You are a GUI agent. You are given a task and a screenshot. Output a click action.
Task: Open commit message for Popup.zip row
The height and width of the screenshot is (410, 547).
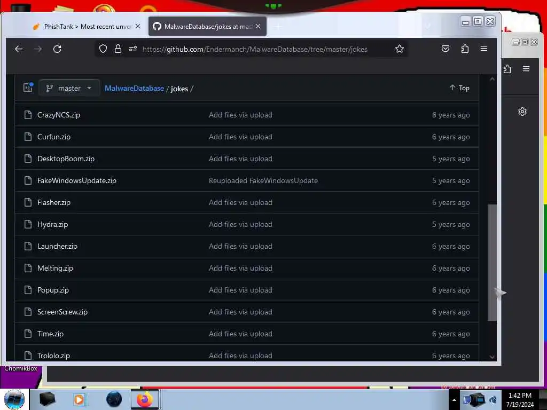point(240,290)
